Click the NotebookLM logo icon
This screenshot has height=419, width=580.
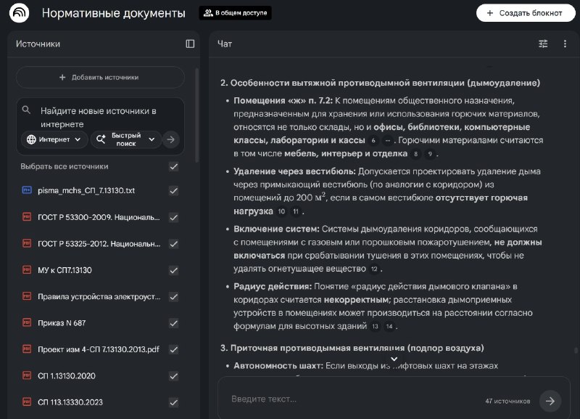pos(19,13)
